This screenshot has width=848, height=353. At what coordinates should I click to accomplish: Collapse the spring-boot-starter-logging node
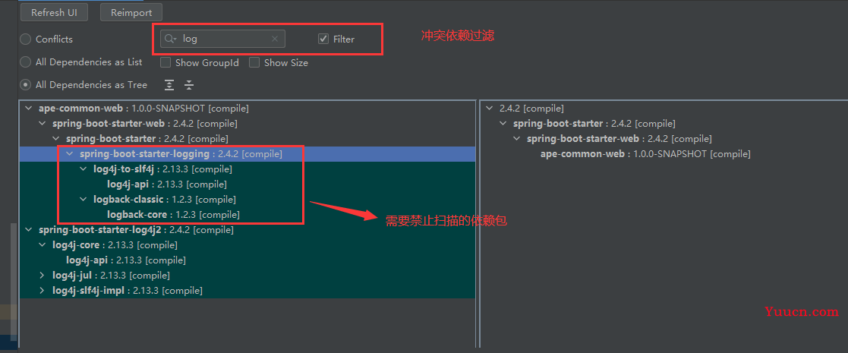click(69, 154)
